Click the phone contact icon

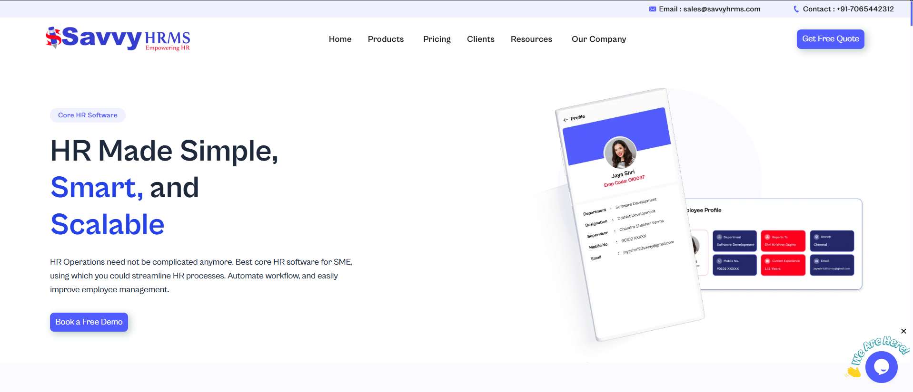tap(796, 9)
